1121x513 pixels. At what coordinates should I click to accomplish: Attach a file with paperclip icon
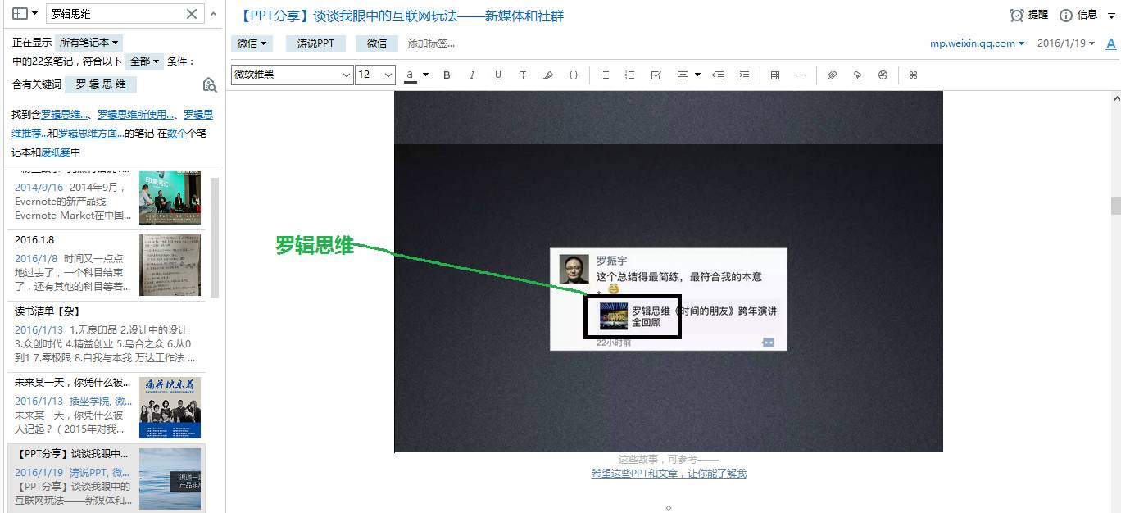832,75
